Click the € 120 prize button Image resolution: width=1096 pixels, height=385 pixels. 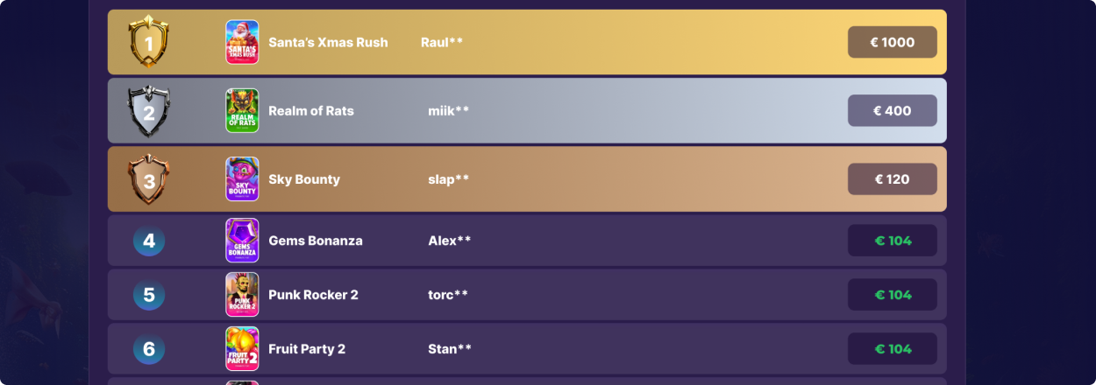click(892, 179)
